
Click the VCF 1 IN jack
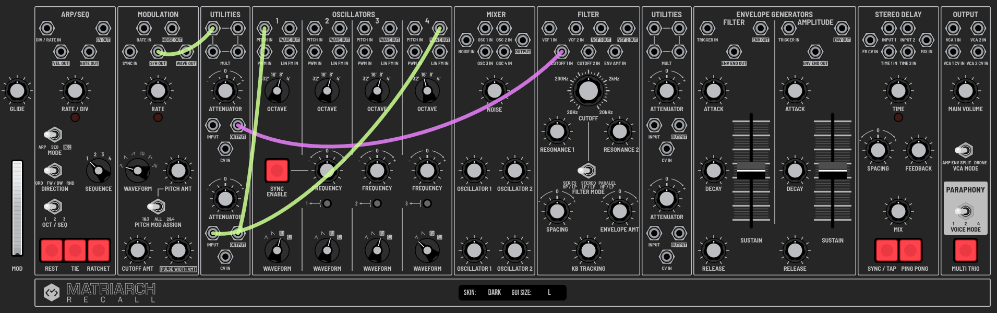549,28
